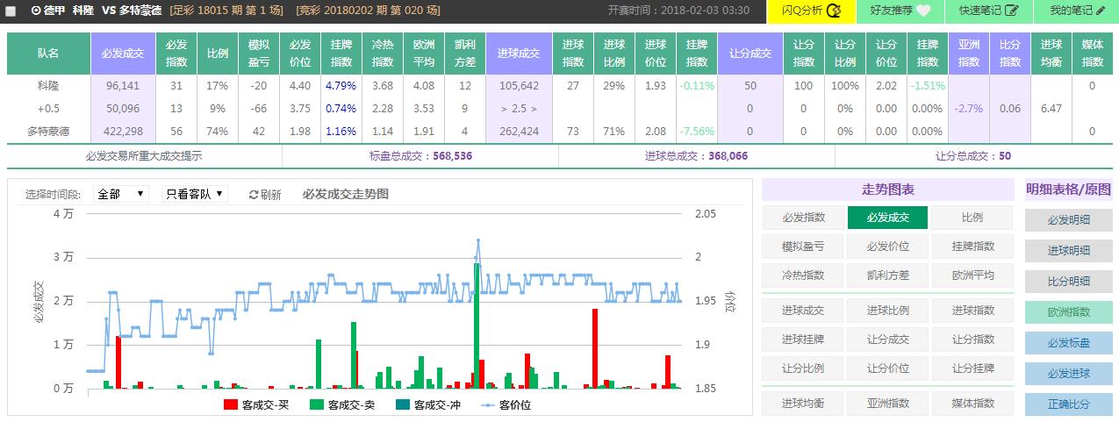Image resolution: width=1119 pixels, height=422 pixels.
Task: Show the 让分成交 trend chart
Action: [887, 340]
